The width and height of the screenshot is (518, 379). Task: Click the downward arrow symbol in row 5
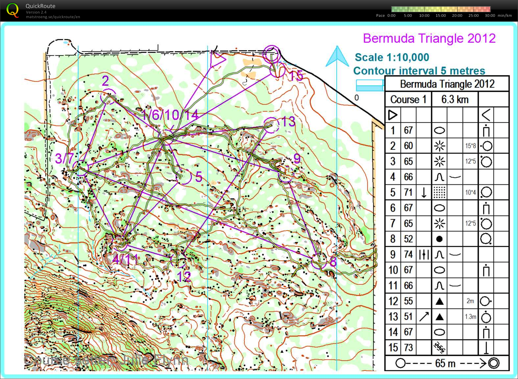(x=424, y=192)
